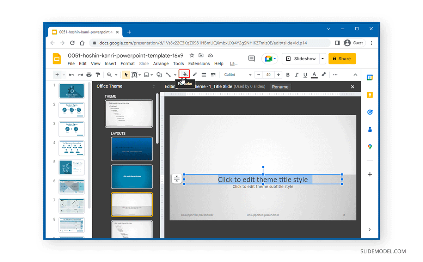Open Google Tasks in the side panel

click(370, 112)
